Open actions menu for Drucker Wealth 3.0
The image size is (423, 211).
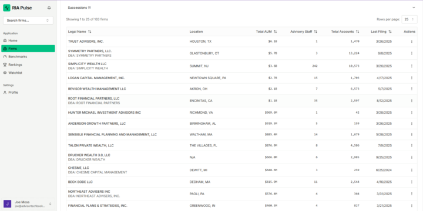point(412,157)
